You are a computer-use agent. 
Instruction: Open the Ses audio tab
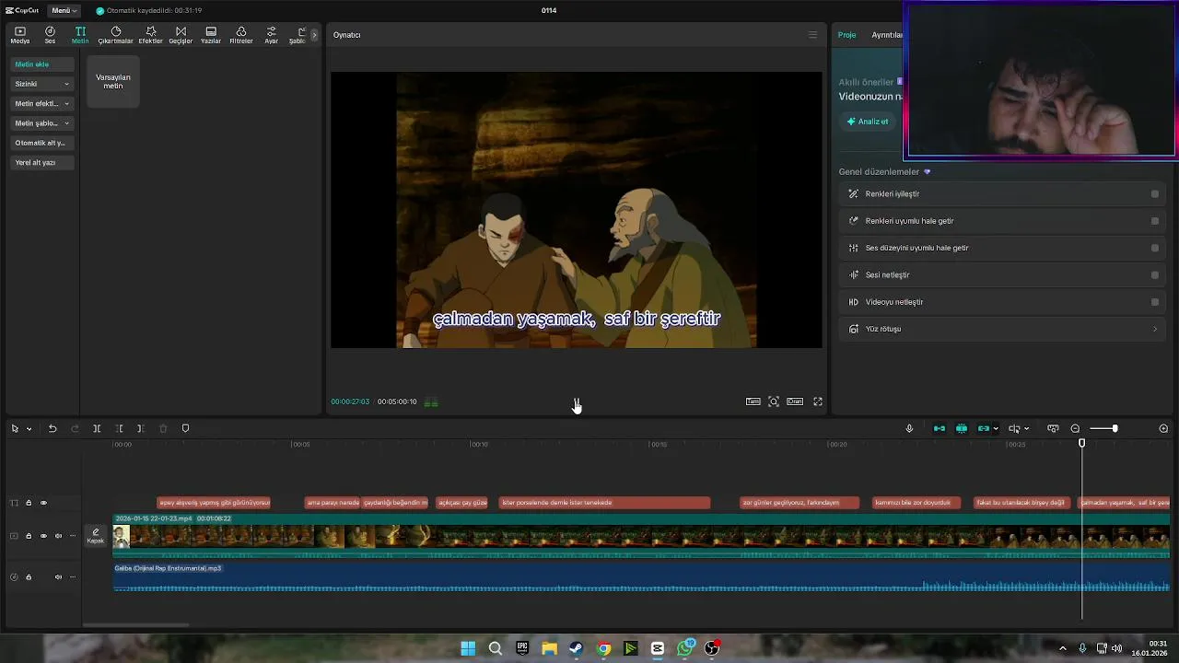50,35
